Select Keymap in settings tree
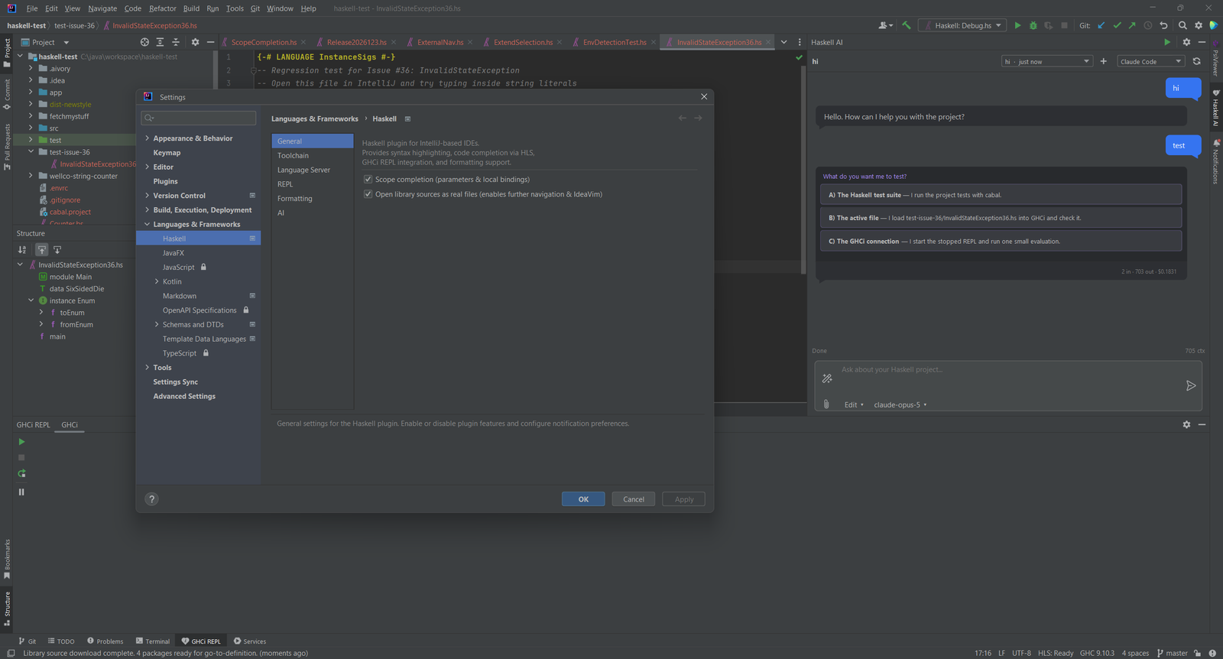The image size is (1223, 659). (167, 153)
